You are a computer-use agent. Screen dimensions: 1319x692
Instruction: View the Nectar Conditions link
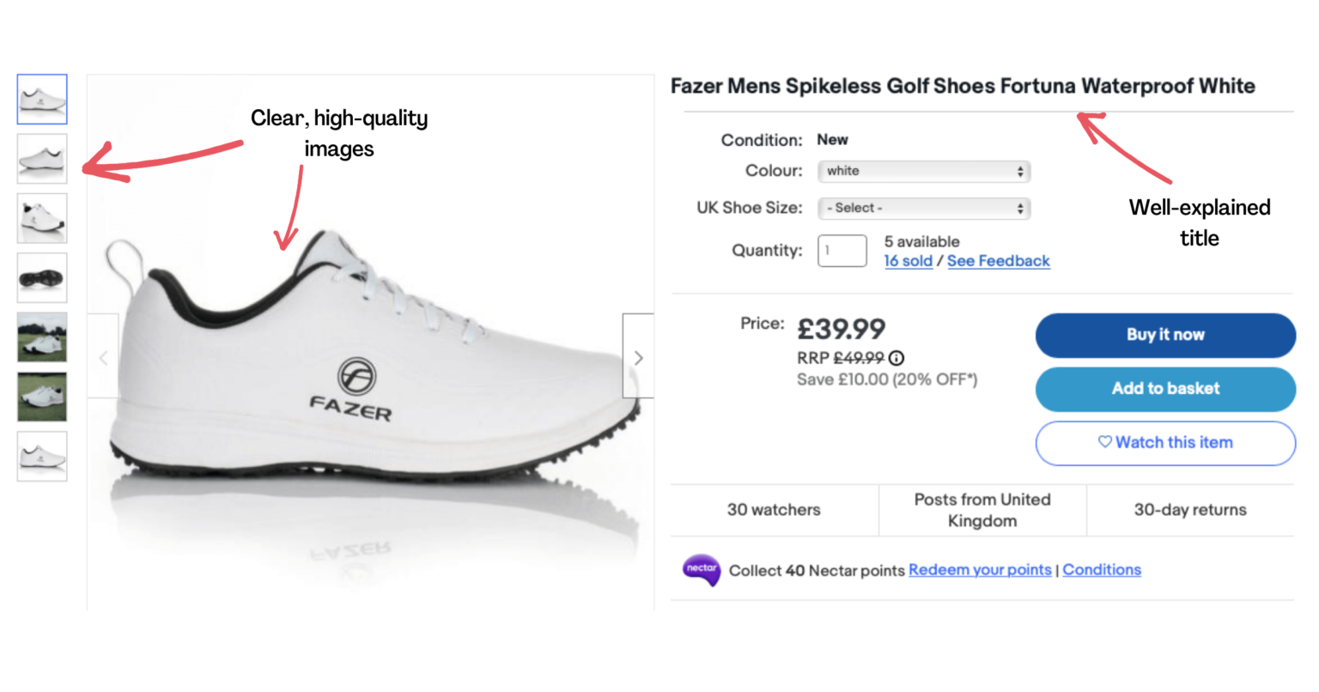tap(1102, 569)
